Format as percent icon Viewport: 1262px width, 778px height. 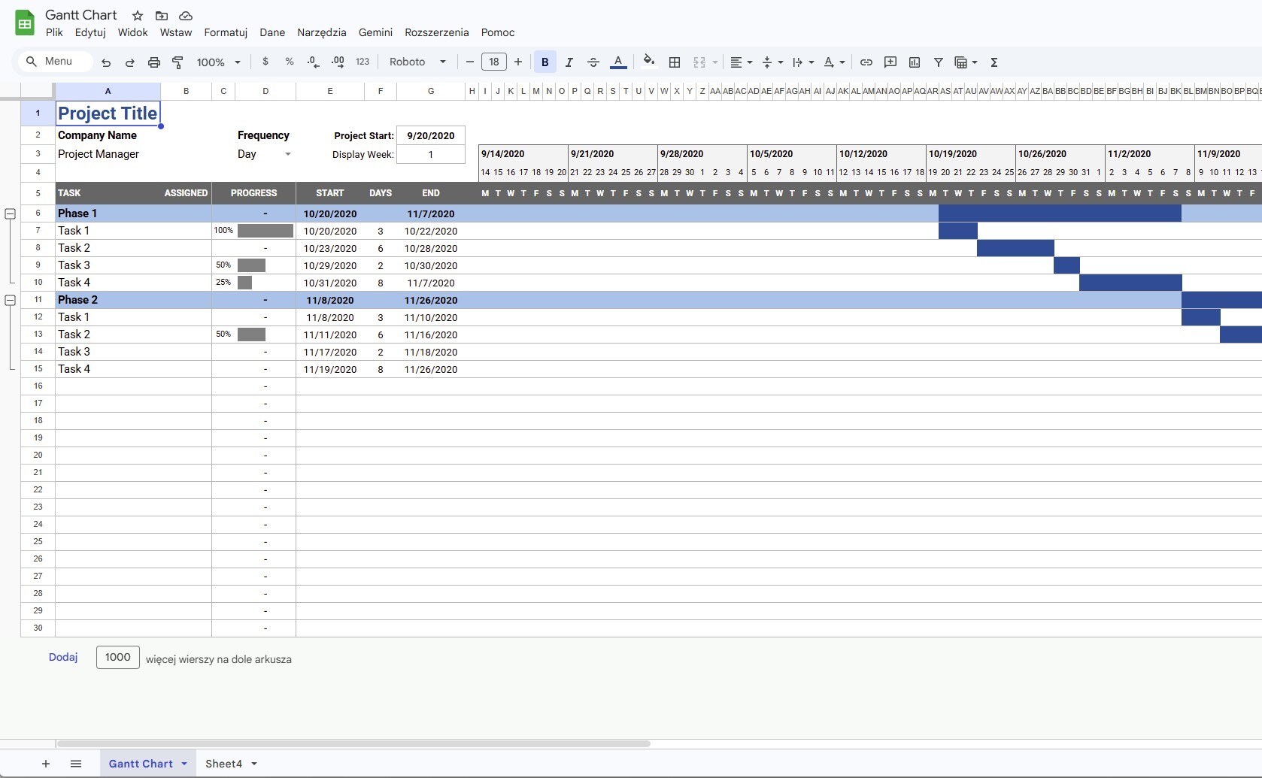pyautogui.click(x=290, y=62)
